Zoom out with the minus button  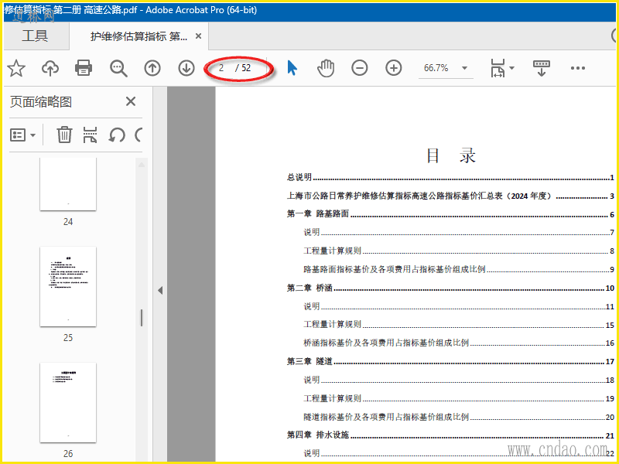[x=360, y=68]
